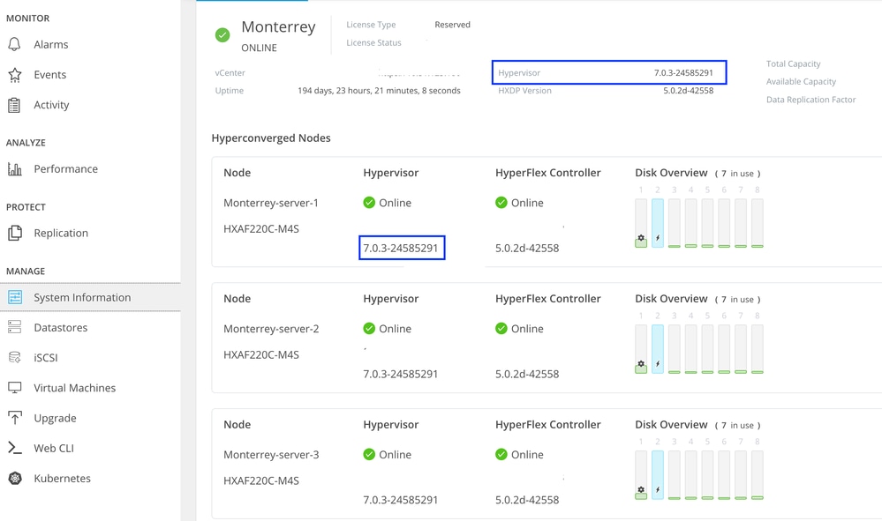This screenshot has width=882, height=521.
Task: Click Monterrey-server-1 HyperFlex Controller Online check icon
Action: (501, 203)
